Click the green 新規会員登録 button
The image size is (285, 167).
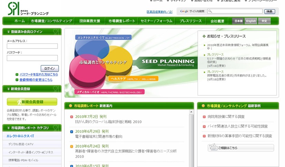(32, 102)
